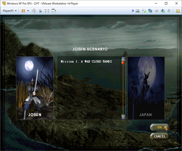The height and width of the screenshot is (151, 182).
Task: Click the cycle multiple monitors icon
Action: point(54,11)
